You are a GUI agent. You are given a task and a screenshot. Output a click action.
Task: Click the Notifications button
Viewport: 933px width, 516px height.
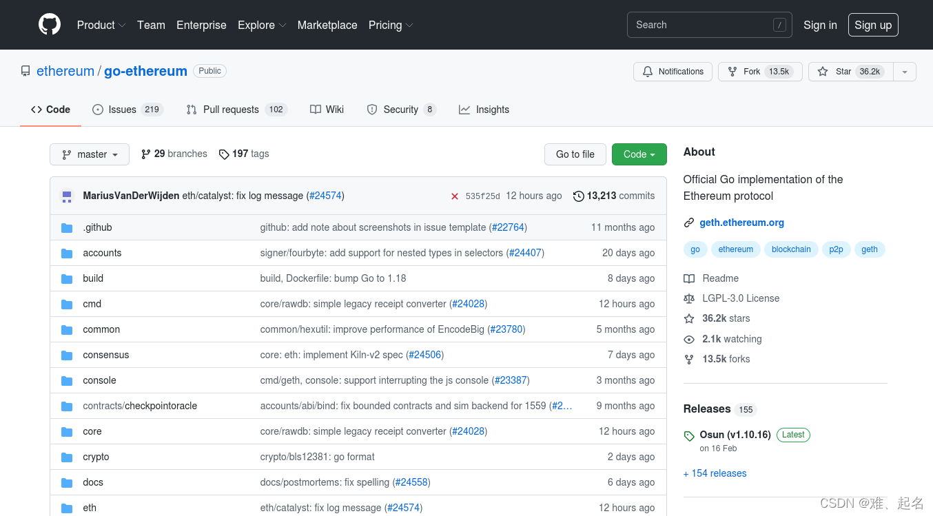673,72
